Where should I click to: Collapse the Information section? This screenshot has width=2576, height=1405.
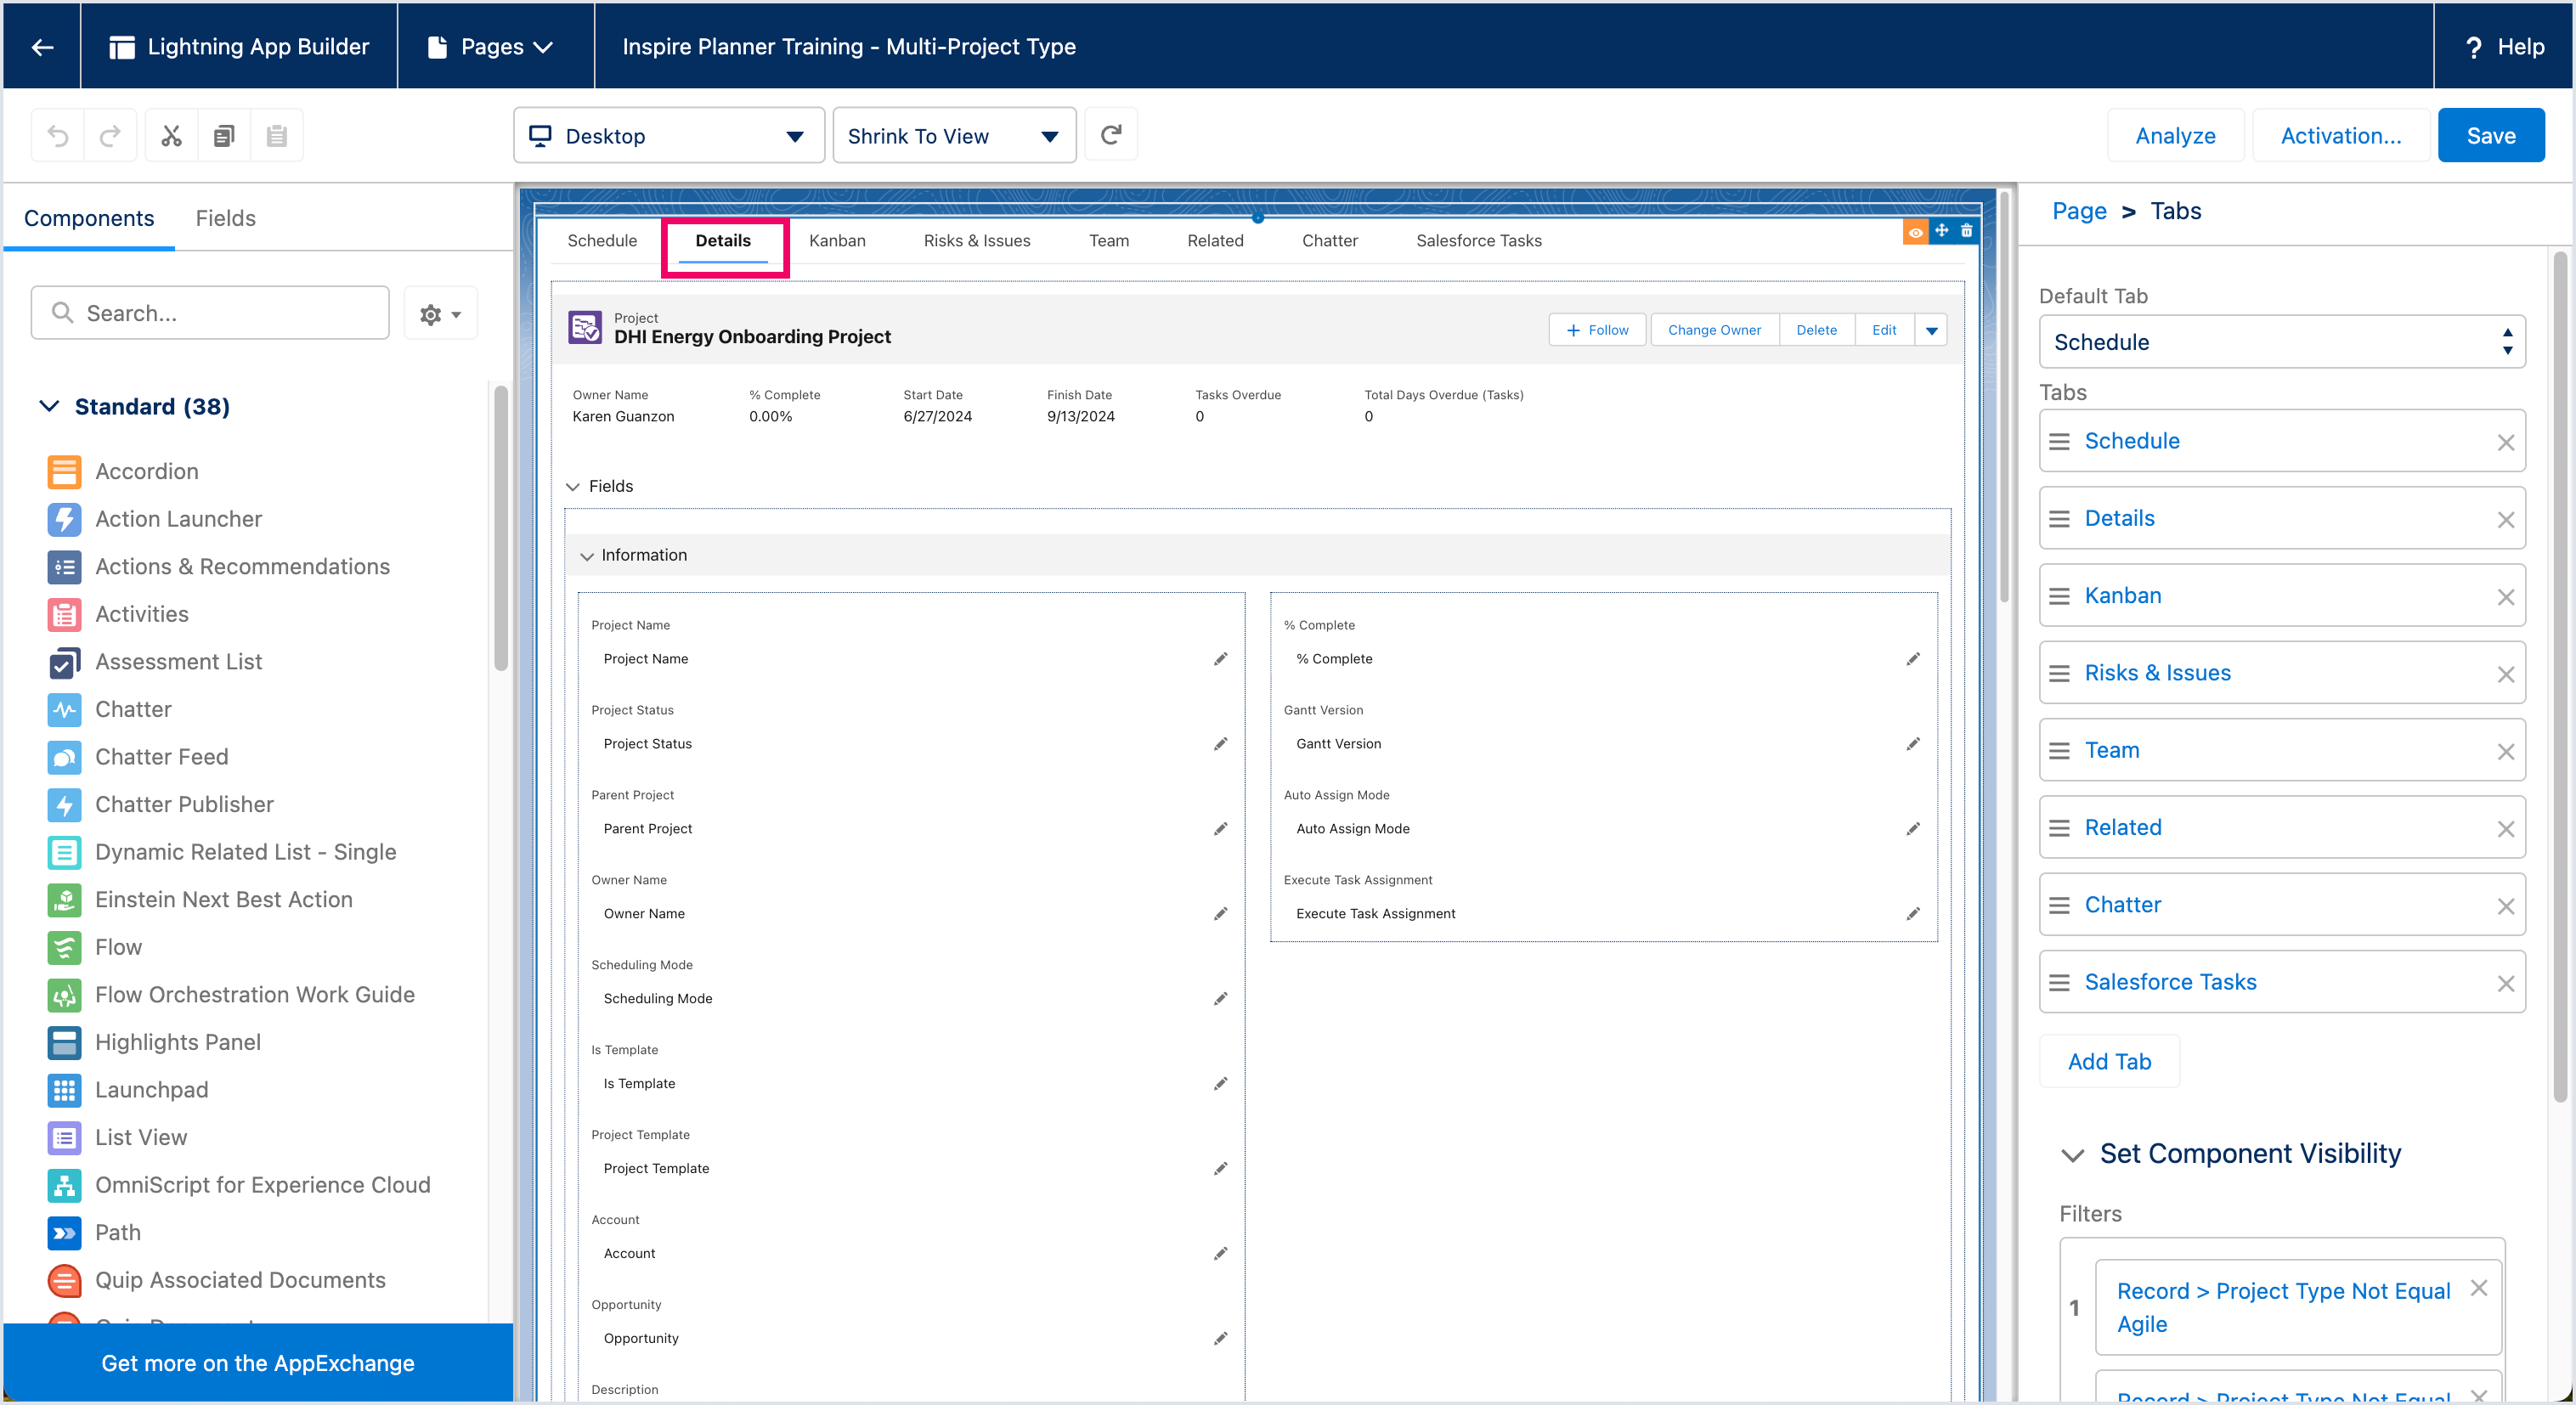click(x=587, y=556)
